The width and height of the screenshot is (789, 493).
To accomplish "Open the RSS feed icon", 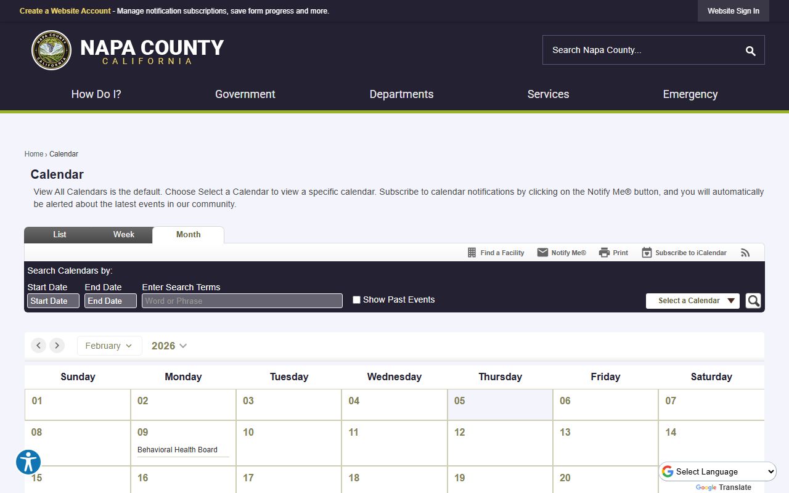I will point(745,253).
